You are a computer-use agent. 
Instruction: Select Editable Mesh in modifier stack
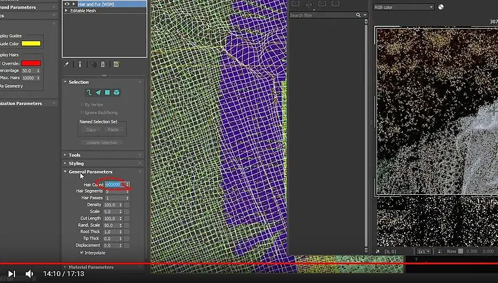pos(83,11)
